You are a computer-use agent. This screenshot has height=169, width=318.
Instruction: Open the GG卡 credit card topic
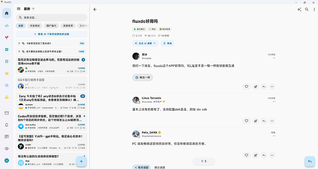tap(52, 84)
